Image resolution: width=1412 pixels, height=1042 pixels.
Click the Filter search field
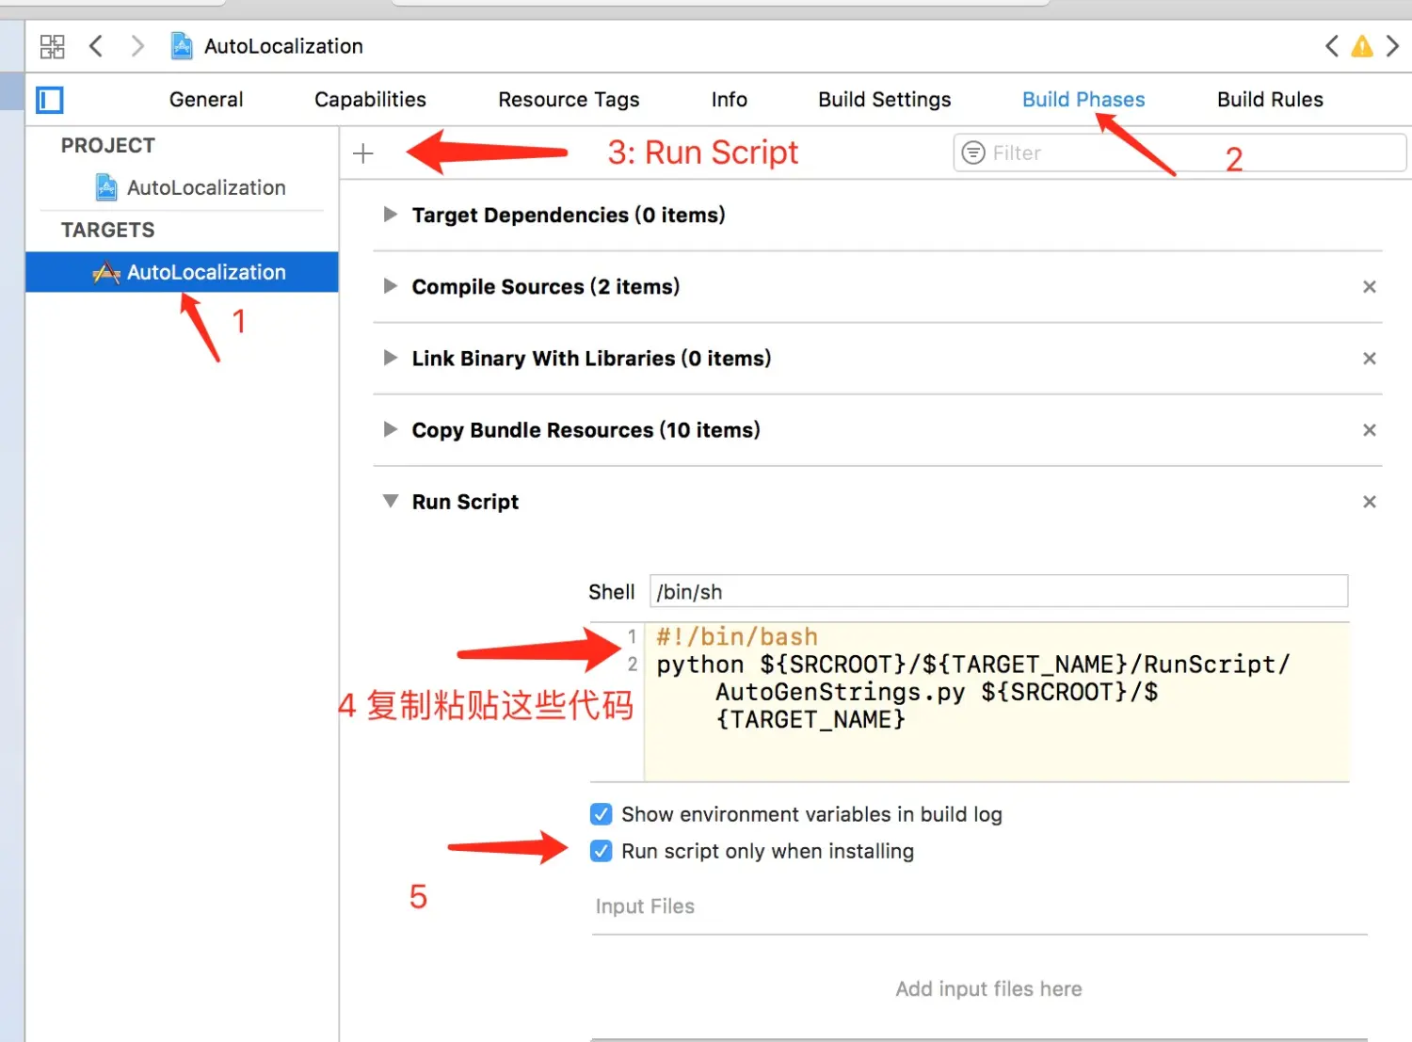[x=1180, y=152]
